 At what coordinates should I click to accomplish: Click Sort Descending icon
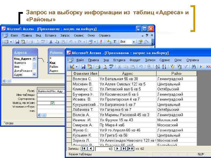click(164, 67)
